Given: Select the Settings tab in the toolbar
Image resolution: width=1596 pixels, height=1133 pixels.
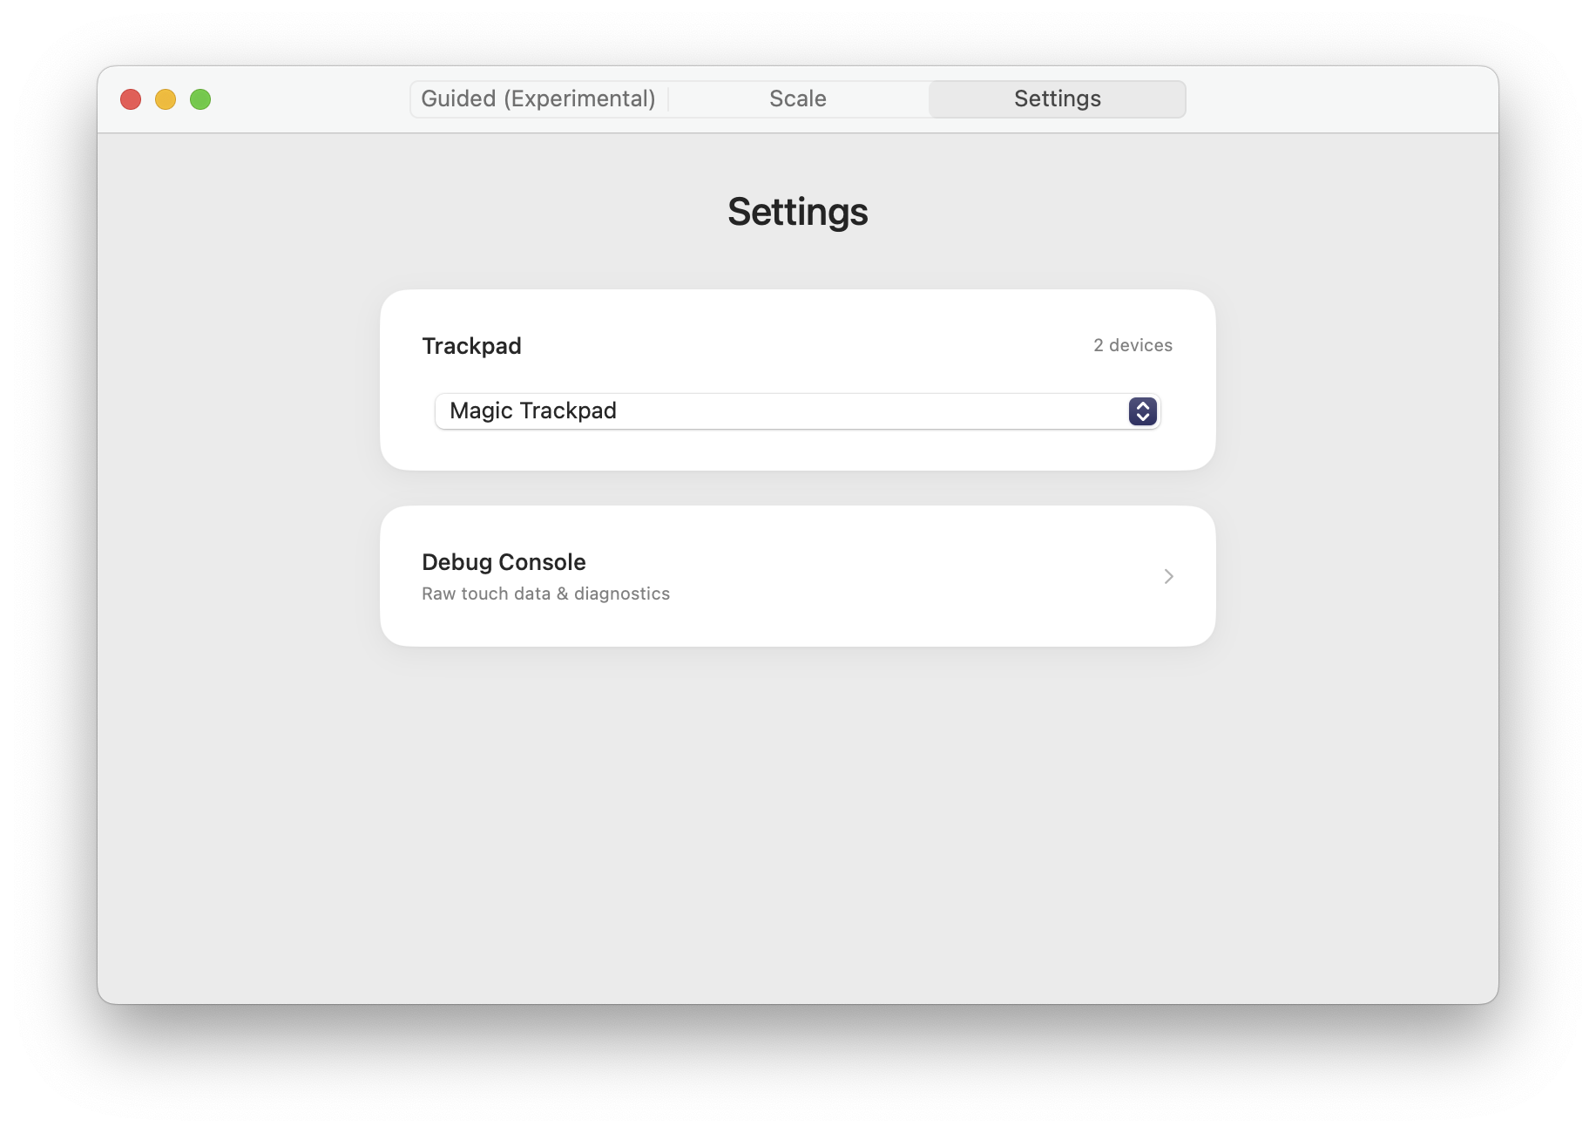Looking at the screenshot, I should (1057, 98).
